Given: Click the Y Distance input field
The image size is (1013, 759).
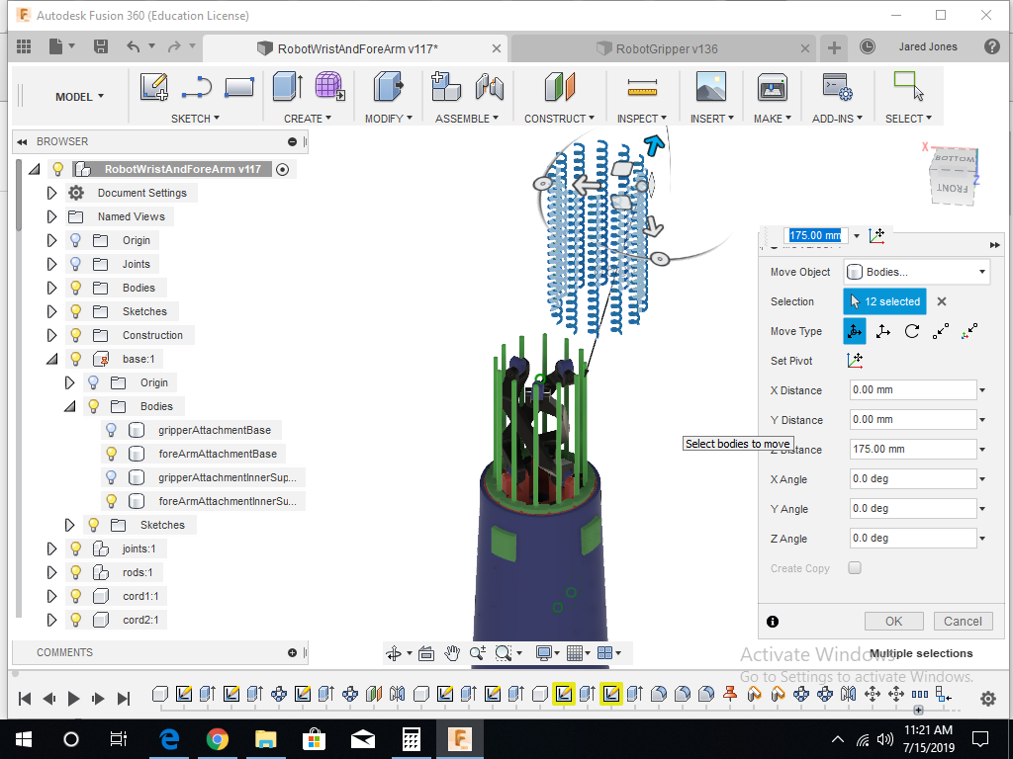Looking at the screenshot, I should tap(912, 419).
